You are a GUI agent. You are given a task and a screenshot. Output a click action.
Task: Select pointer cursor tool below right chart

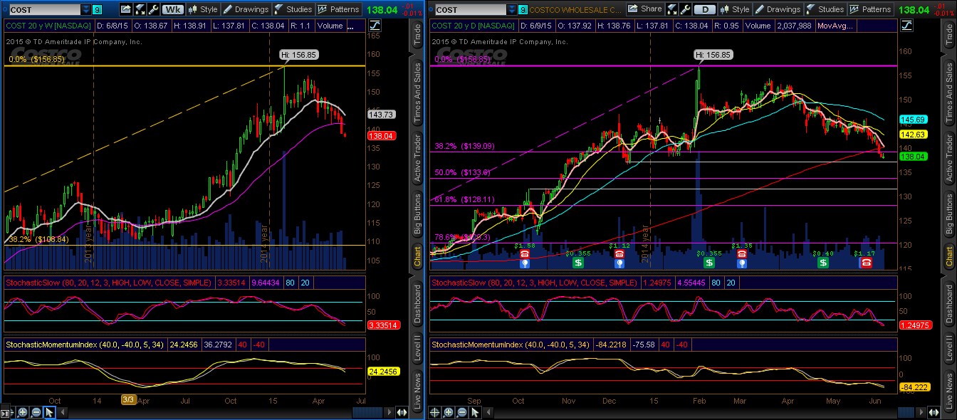pyautogui.click(x=475, y=412)
